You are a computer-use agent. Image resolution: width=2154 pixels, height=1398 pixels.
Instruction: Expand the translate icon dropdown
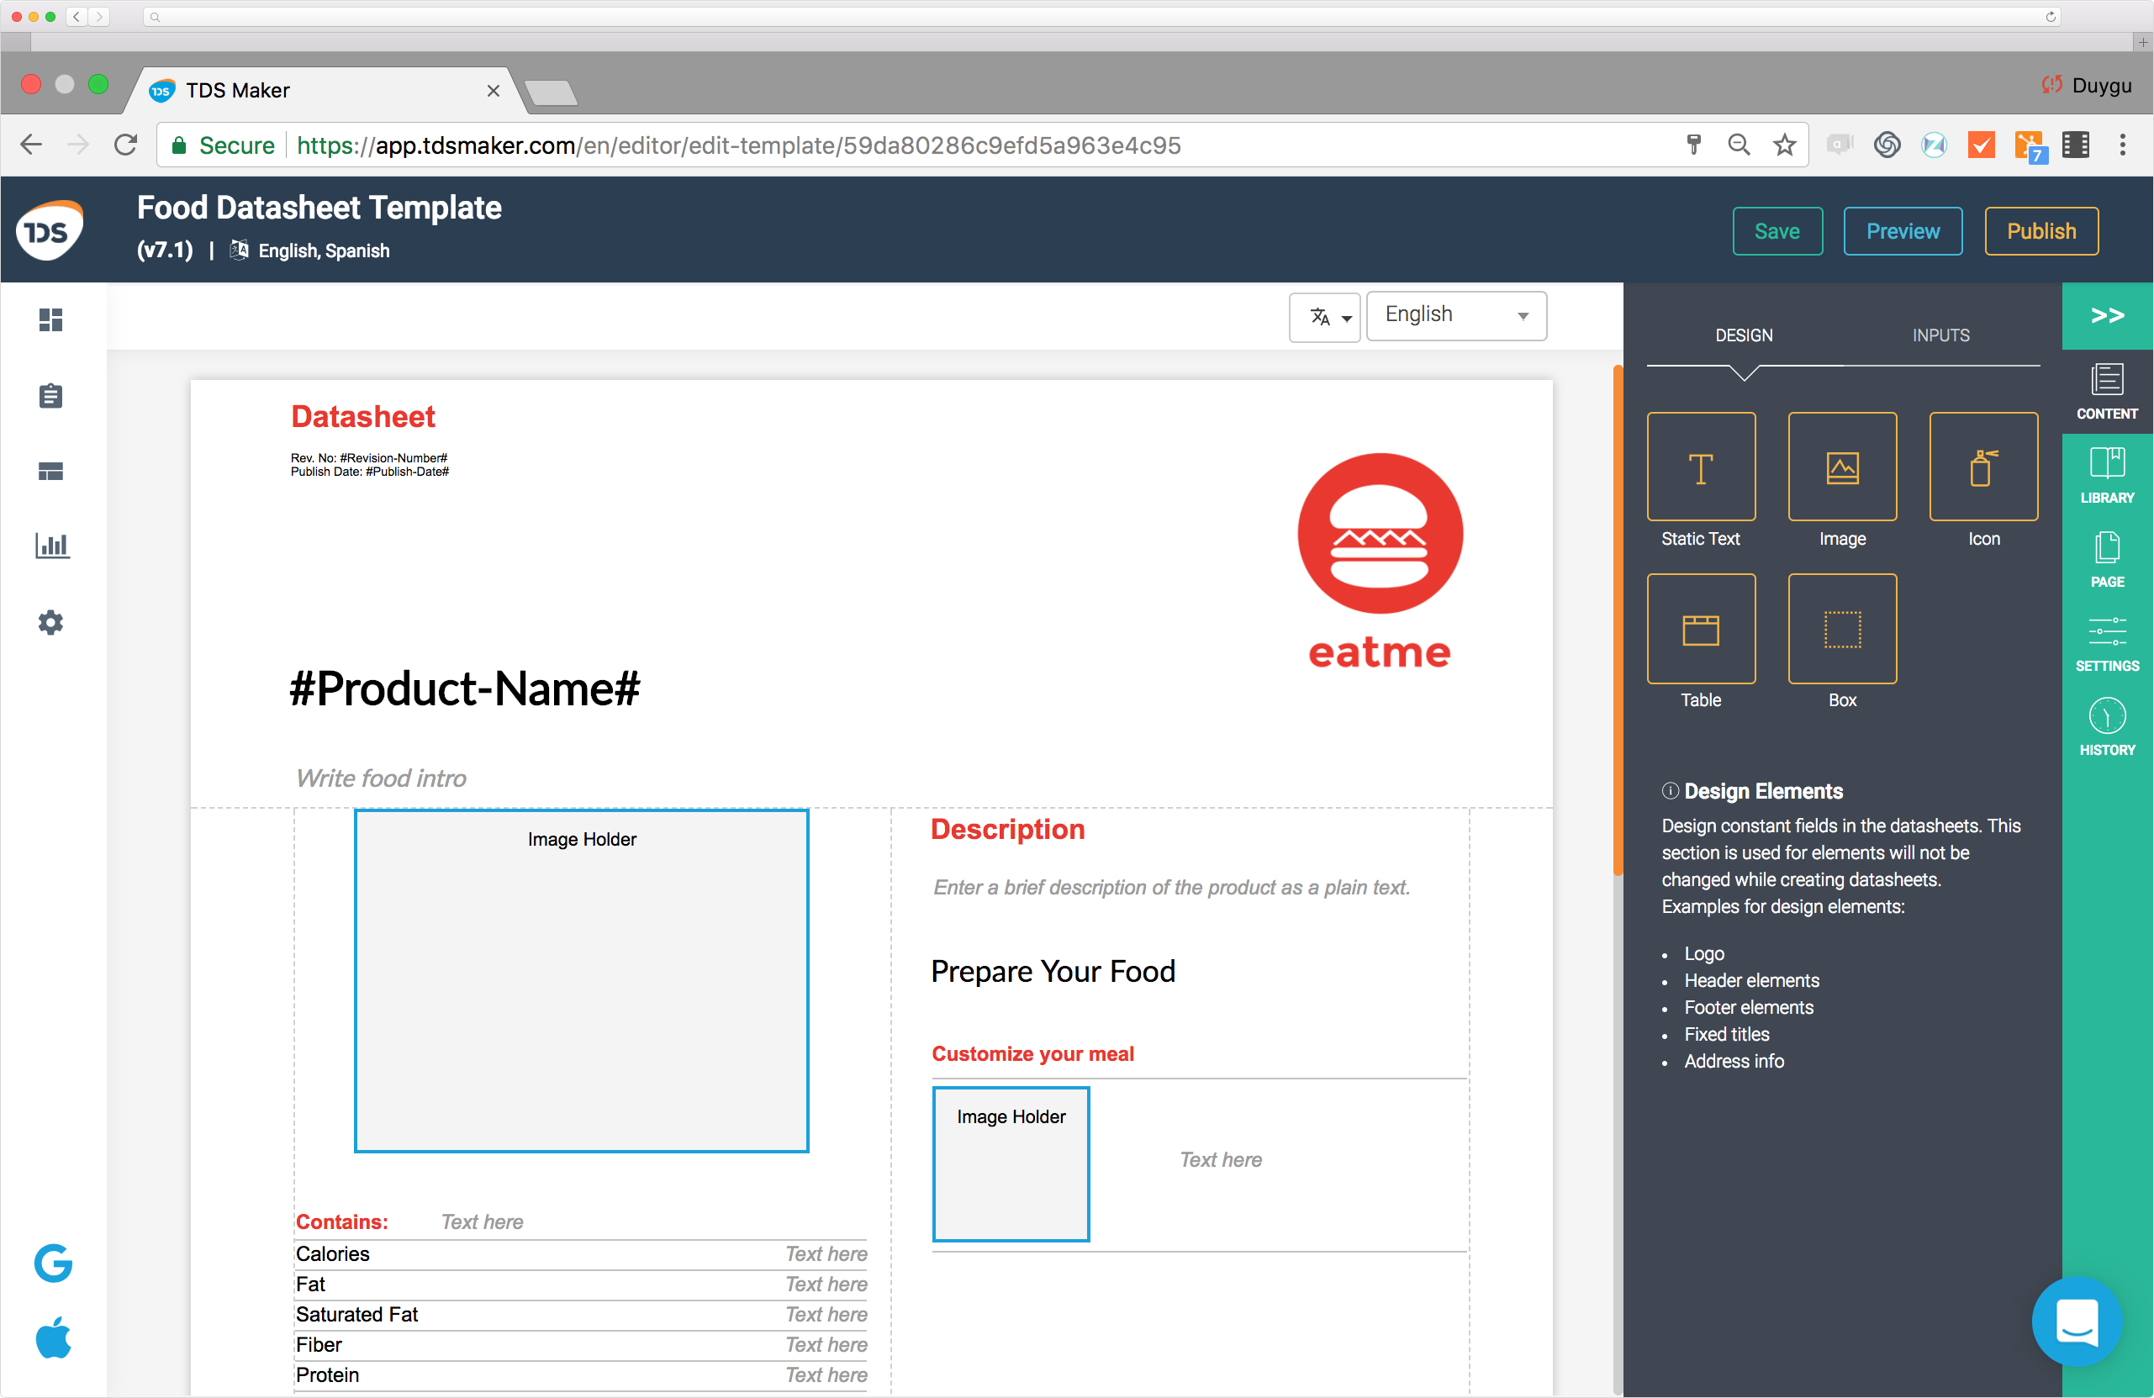[1324, 317]
